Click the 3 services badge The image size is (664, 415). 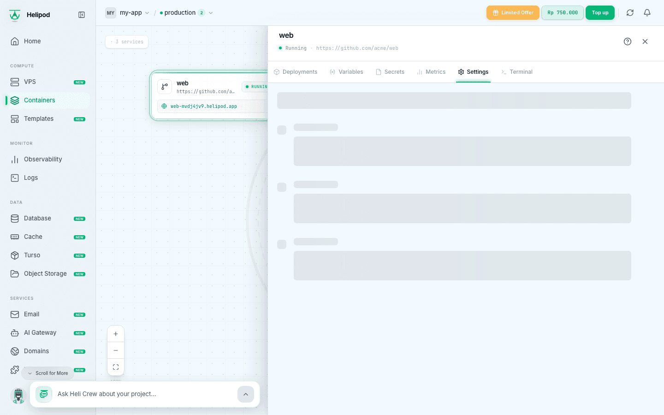point(127,41)
